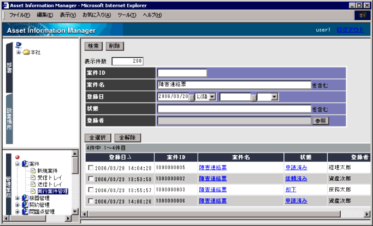The height and width of the screenshot is (226, 373).
Task: Click the 案件ID column header
Action: [x=176, y=157]
